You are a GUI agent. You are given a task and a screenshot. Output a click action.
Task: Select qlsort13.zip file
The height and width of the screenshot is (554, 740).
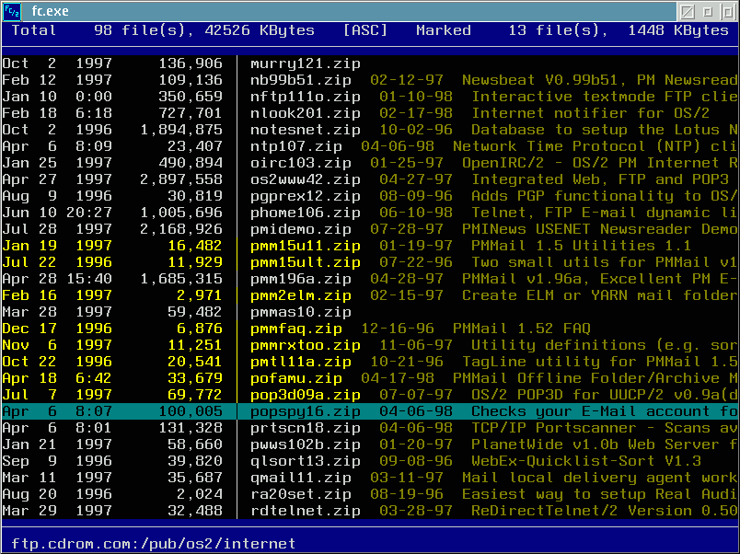point(306,461)
